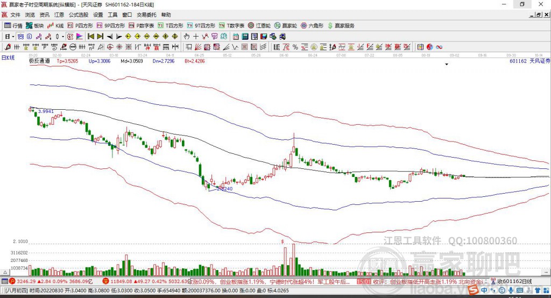Click the up triangle beside volume panel
The width and height of the screenshot is (551, 298).
tap(5, 272)
